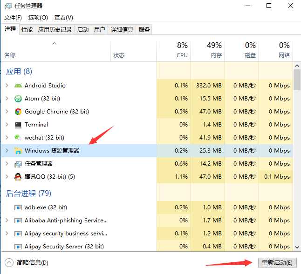Click Alipay Security Server's 0.4 MB cell
The width and height of the screenshot is (301, 274).
[208, 247]
